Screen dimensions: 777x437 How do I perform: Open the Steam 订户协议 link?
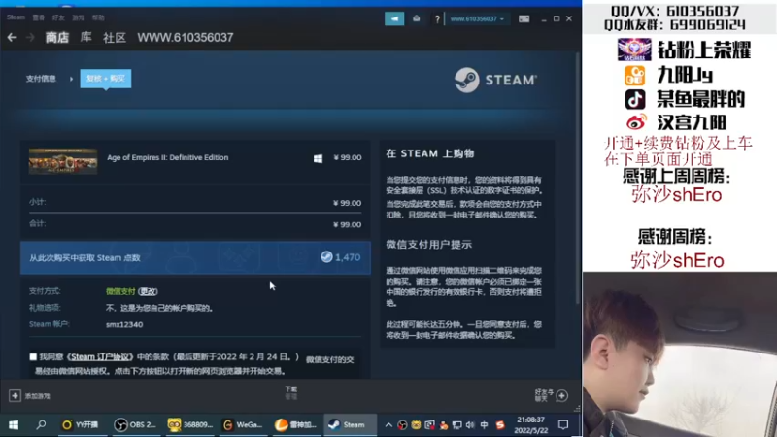coord(101,356)
